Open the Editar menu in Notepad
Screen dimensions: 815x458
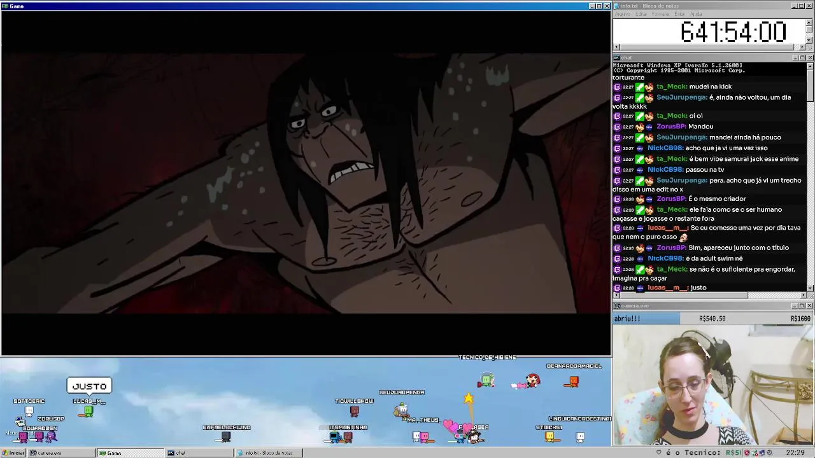(x=641, y=14)
